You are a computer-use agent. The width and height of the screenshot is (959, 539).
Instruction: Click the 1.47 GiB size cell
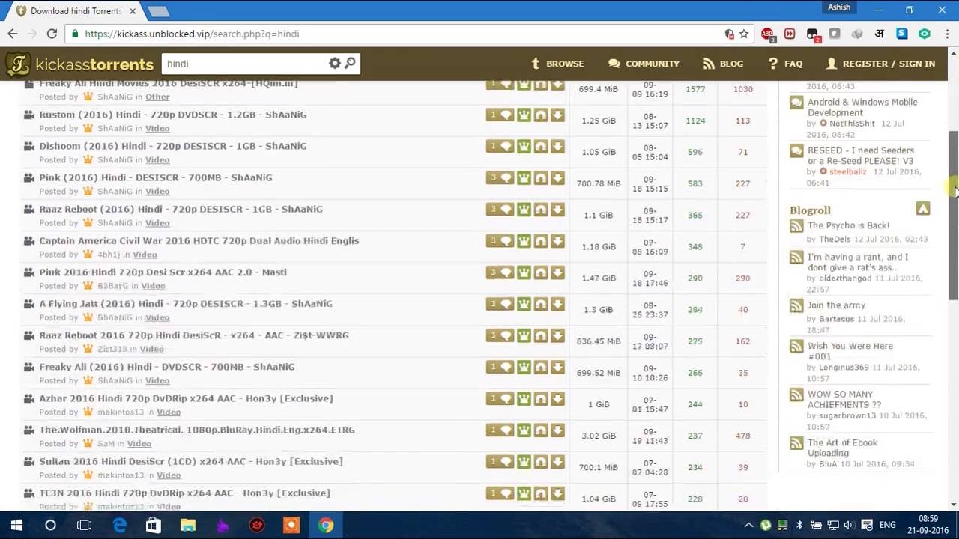click(599, 278)
